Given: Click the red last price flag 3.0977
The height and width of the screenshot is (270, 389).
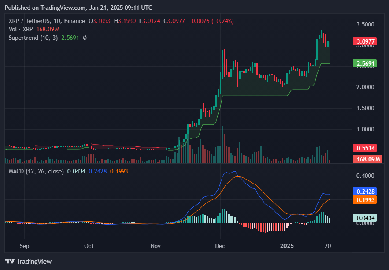Looking at the screenshot, I should pyautogui.click(x=365, y=41).
